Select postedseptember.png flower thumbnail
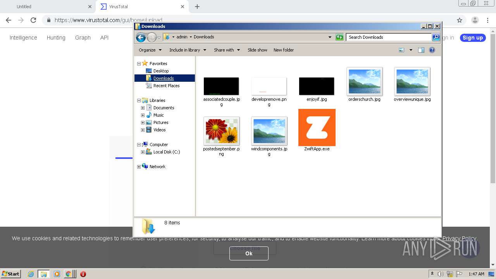496x279 pixels. [221, 131]
